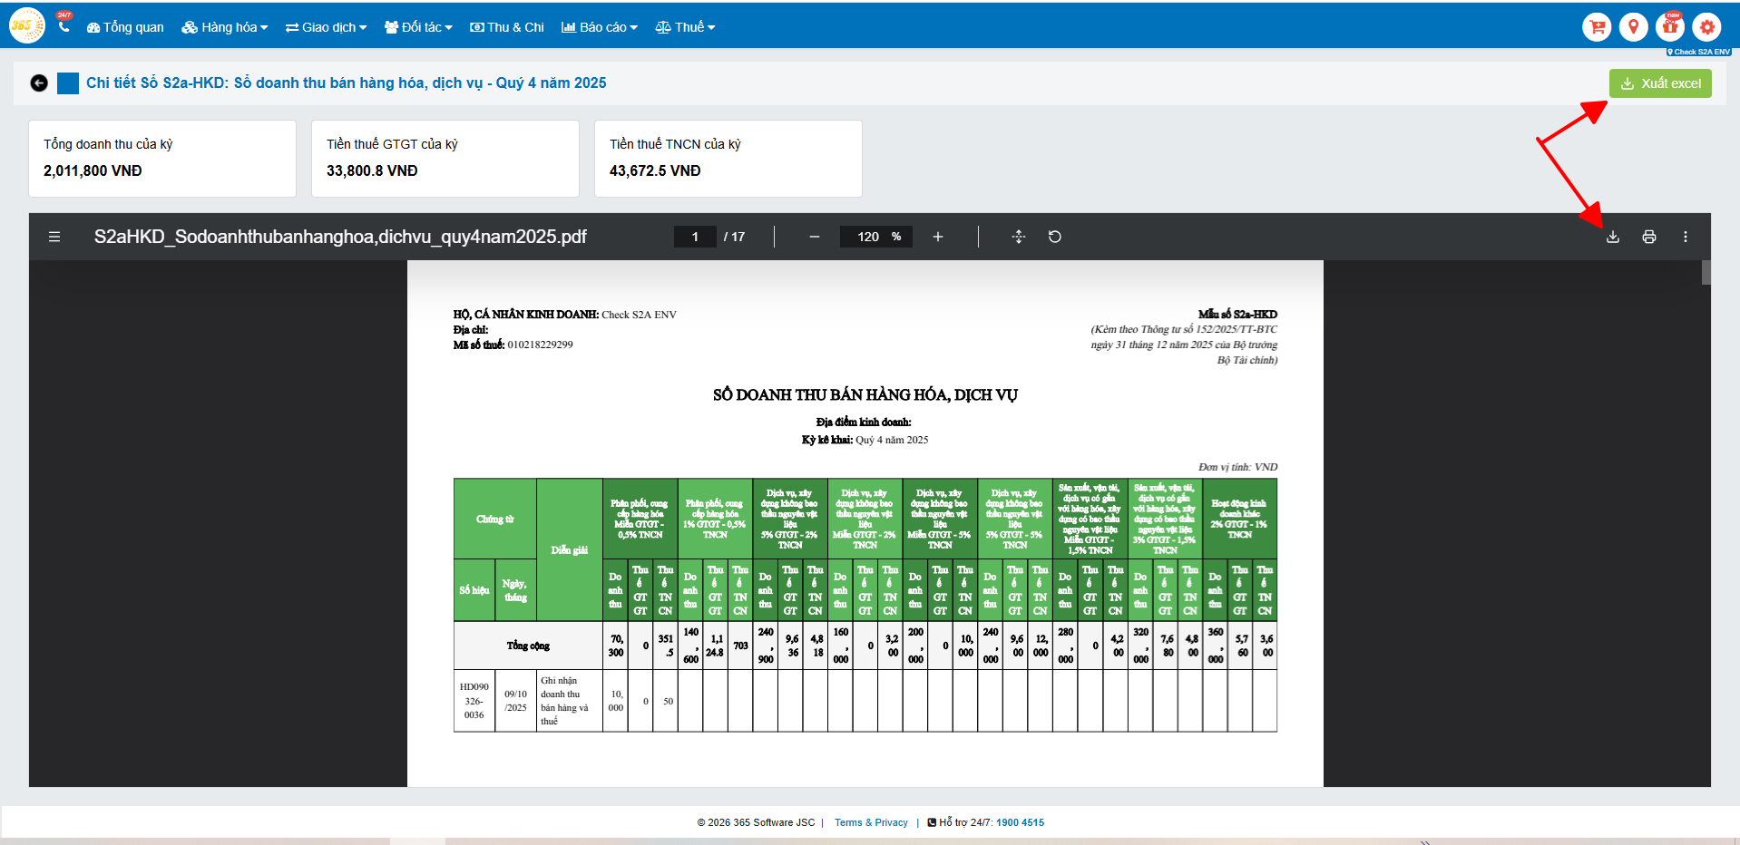Open the Thu & Chi menu item
The height and width of the screenshot is (845, 1740).
[507, 27]
